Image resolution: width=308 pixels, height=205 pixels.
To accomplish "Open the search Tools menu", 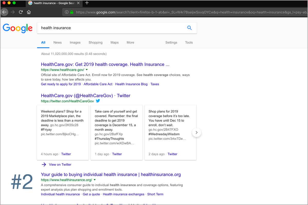I will [189, 43].
